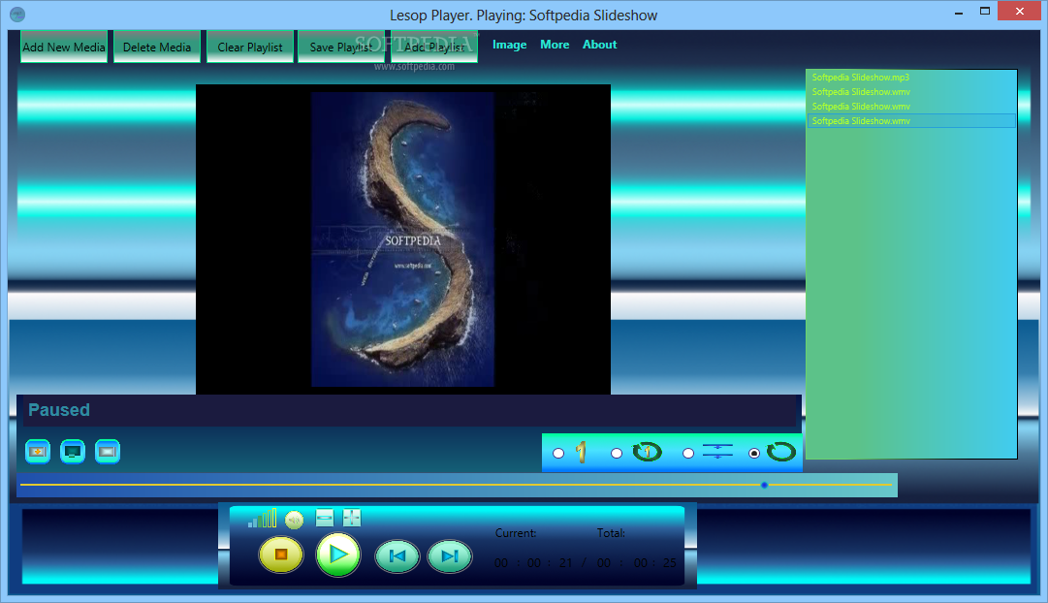
Task: Open the Image menu
Action: click(x=509, y=45)
